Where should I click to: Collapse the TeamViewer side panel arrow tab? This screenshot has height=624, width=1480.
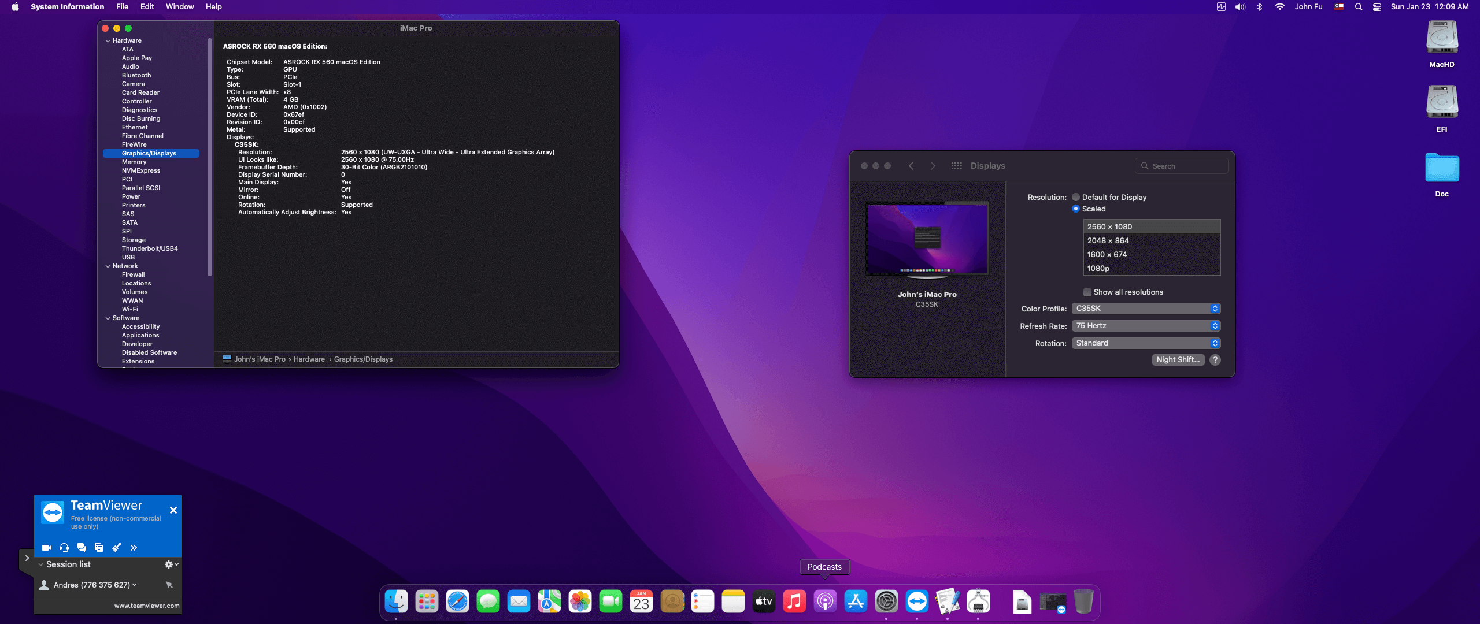point(27,558)
